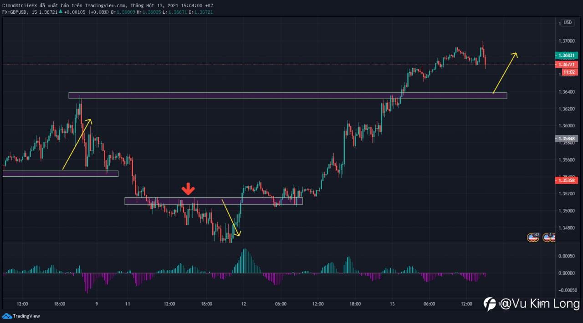Click the date label 12 on time axis
The image size is (583, 323).
click(244, 304)
